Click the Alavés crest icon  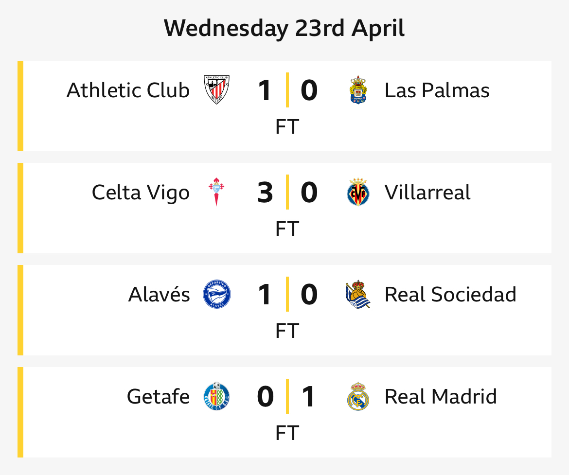point(216,294)
